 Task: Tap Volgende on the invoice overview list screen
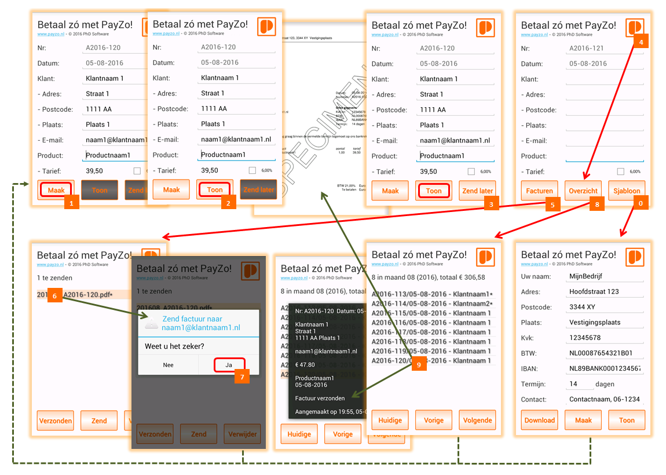(x=477, y=420)
